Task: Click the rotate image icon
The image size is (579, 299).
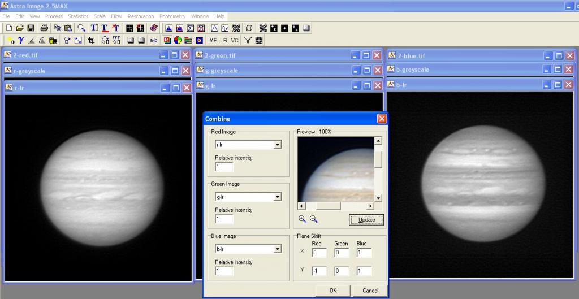Action: click(x=67, y=40)
